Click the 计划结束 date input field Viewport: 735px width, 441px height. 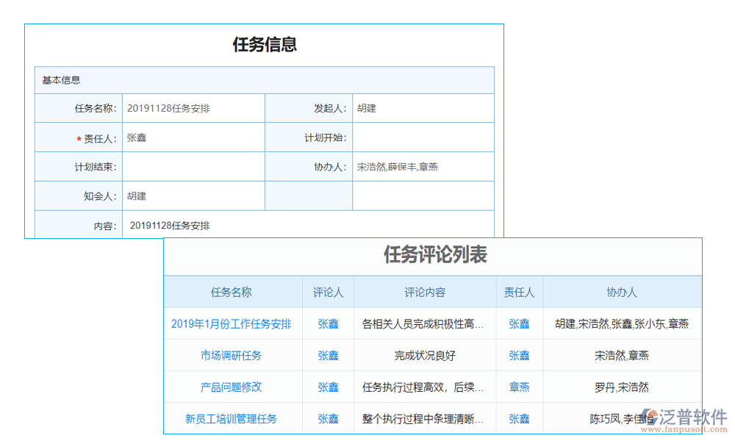click(193, 166)
